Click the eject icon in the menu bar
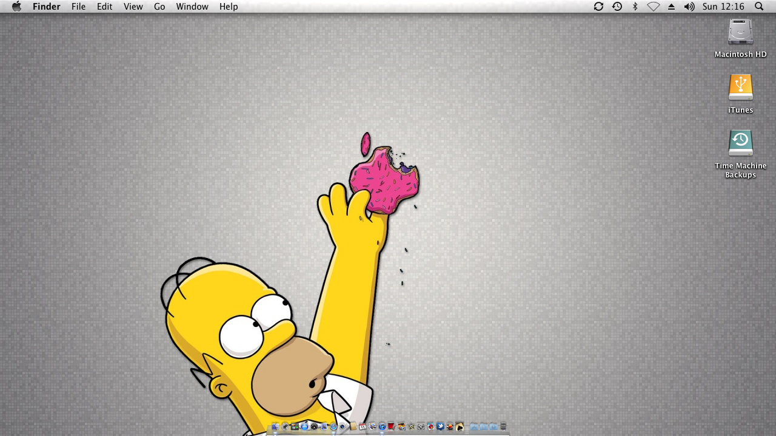 671,7
